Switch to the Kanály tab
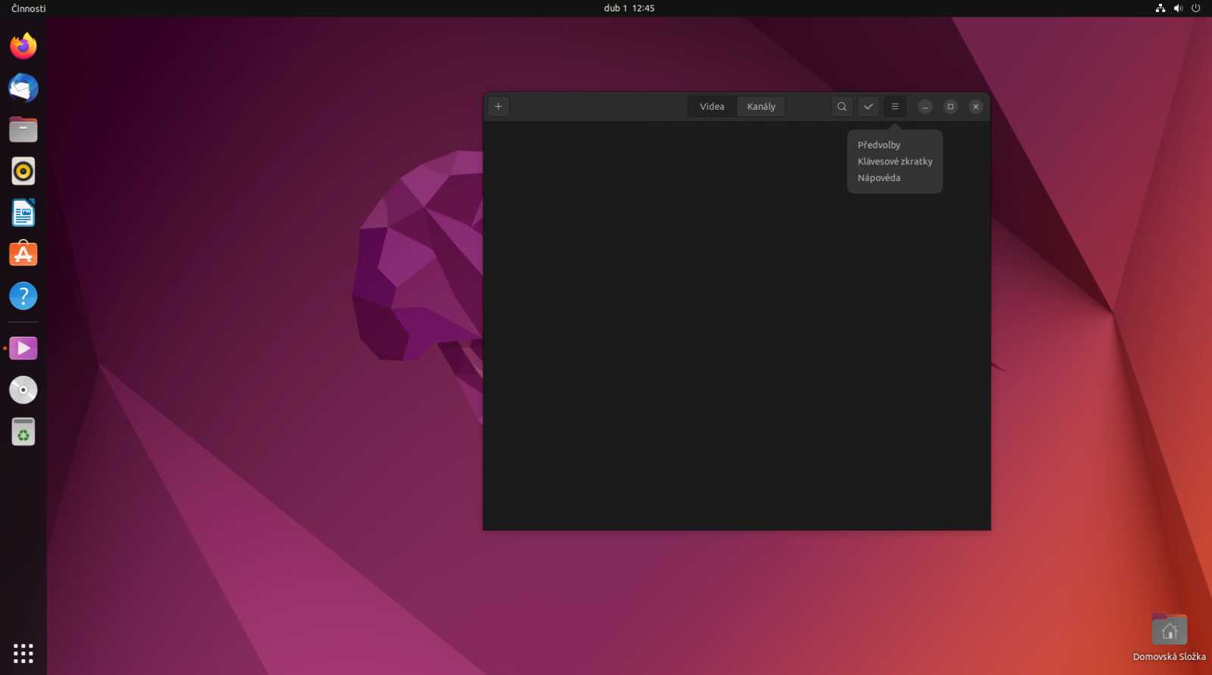Image resolution: width=1212 pixels, height=675 pixels. coord(761,107)
